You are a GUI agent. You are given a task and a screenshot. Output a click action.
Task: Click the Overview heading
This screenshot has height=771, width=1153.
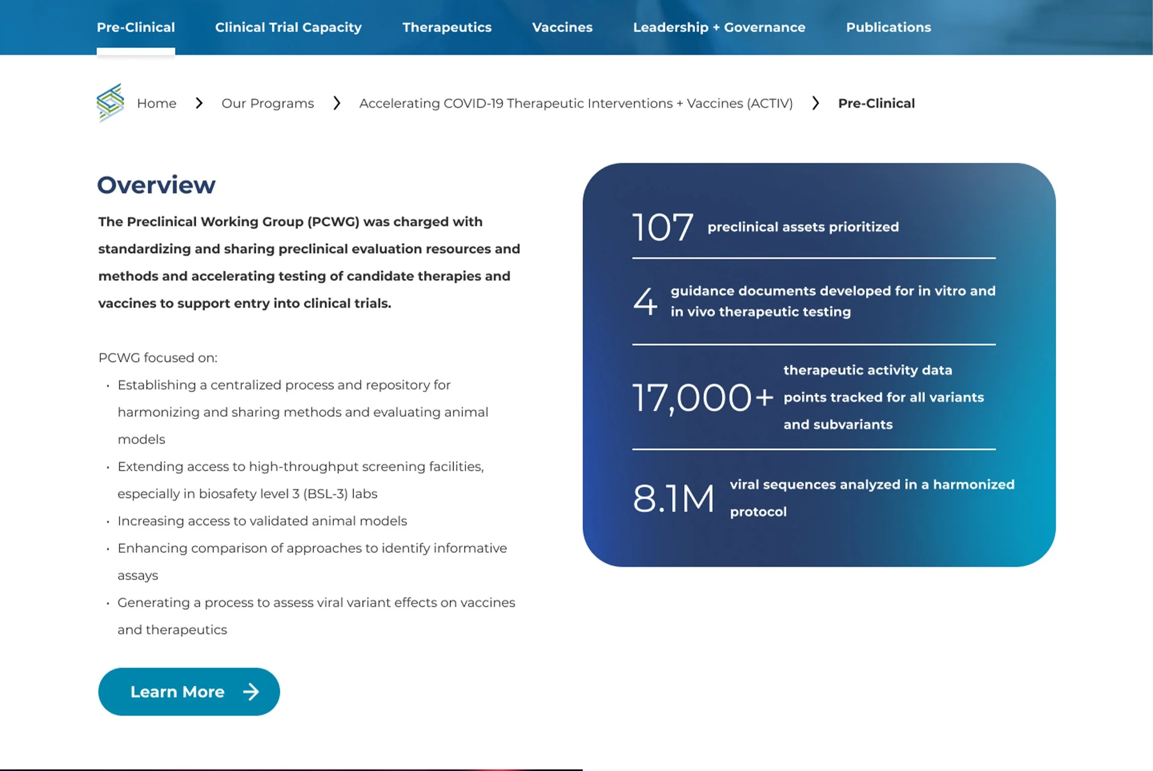coord(156,185)
